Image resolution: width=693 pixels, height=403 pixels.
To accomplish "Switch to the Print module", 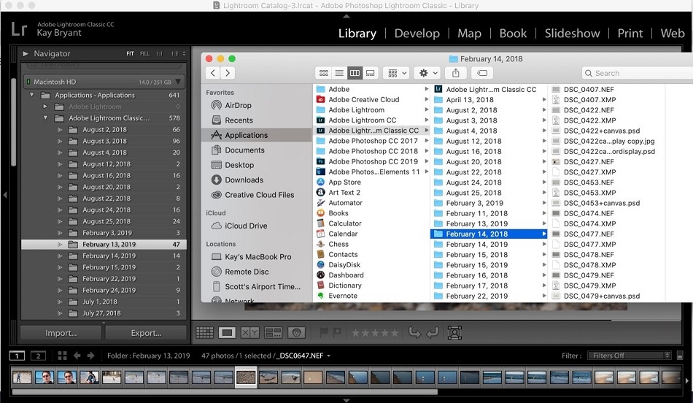I will [630, 33].
